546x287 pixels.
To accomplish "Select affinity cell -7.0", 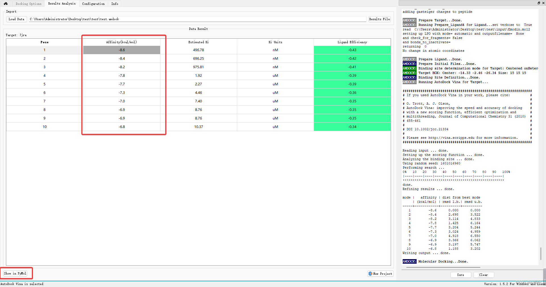I will click(x=122, y=101).
